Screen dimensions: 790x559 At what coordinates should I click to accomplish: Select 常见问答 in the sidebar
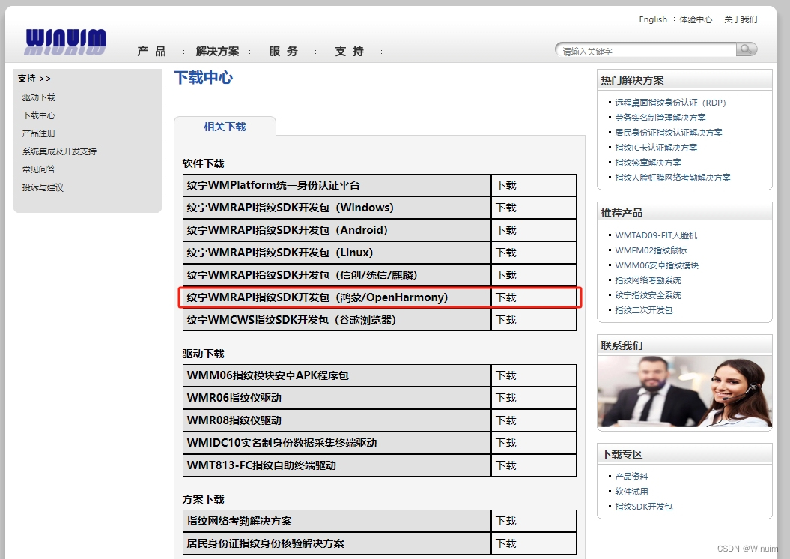click(x=87, y=169)
